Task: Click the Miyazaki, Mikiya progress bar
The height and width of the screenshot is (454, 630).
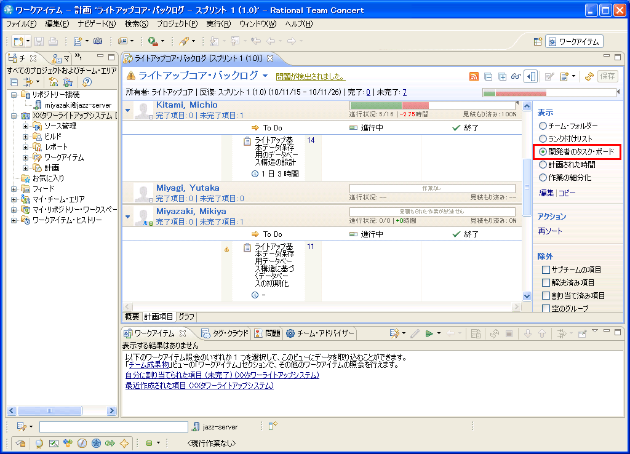Action: coord(433,212)
